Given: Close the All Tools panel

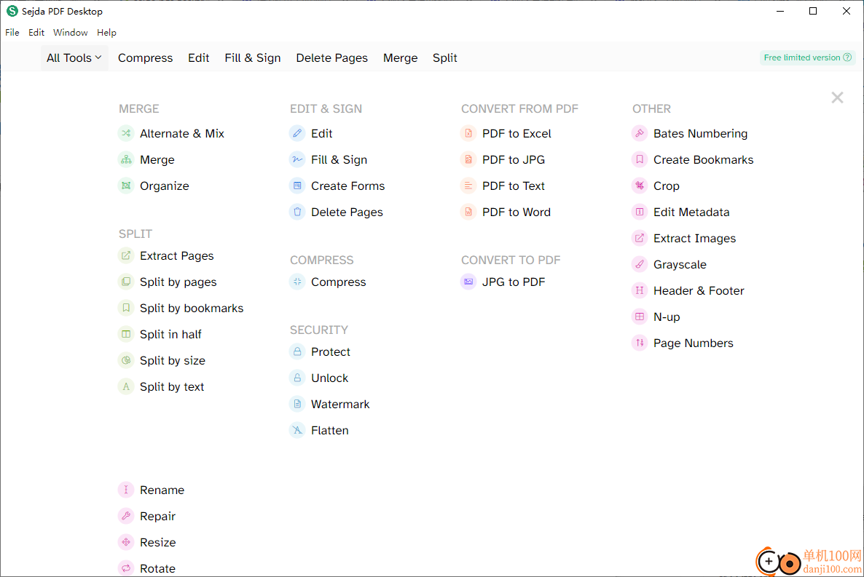Looking at the screenshot, I should click(837, 98).
